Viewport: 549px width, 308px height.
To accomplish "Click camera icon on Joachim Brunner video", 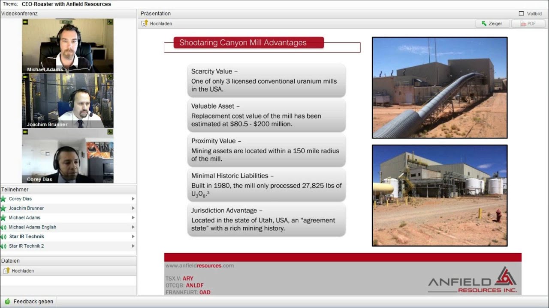I will (25, 77).
